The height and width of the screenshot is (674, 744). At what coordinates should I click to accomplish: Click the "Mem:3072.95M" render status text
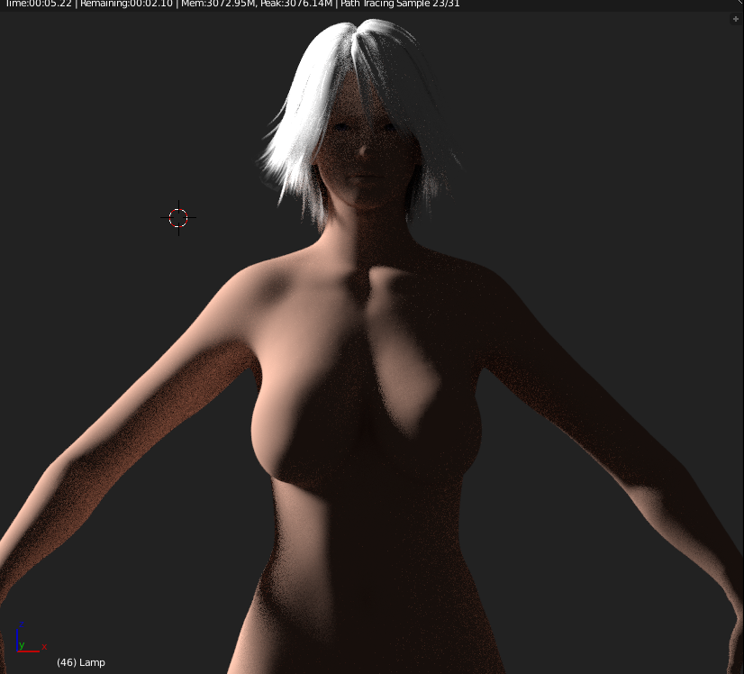tap(218, 4)
